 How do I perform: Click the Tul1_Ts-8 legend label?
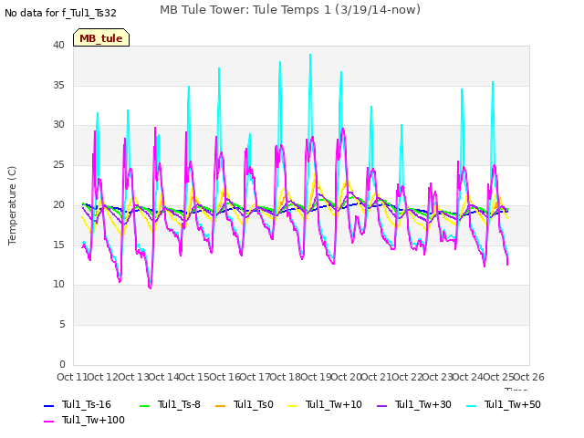tap(179, 404)
